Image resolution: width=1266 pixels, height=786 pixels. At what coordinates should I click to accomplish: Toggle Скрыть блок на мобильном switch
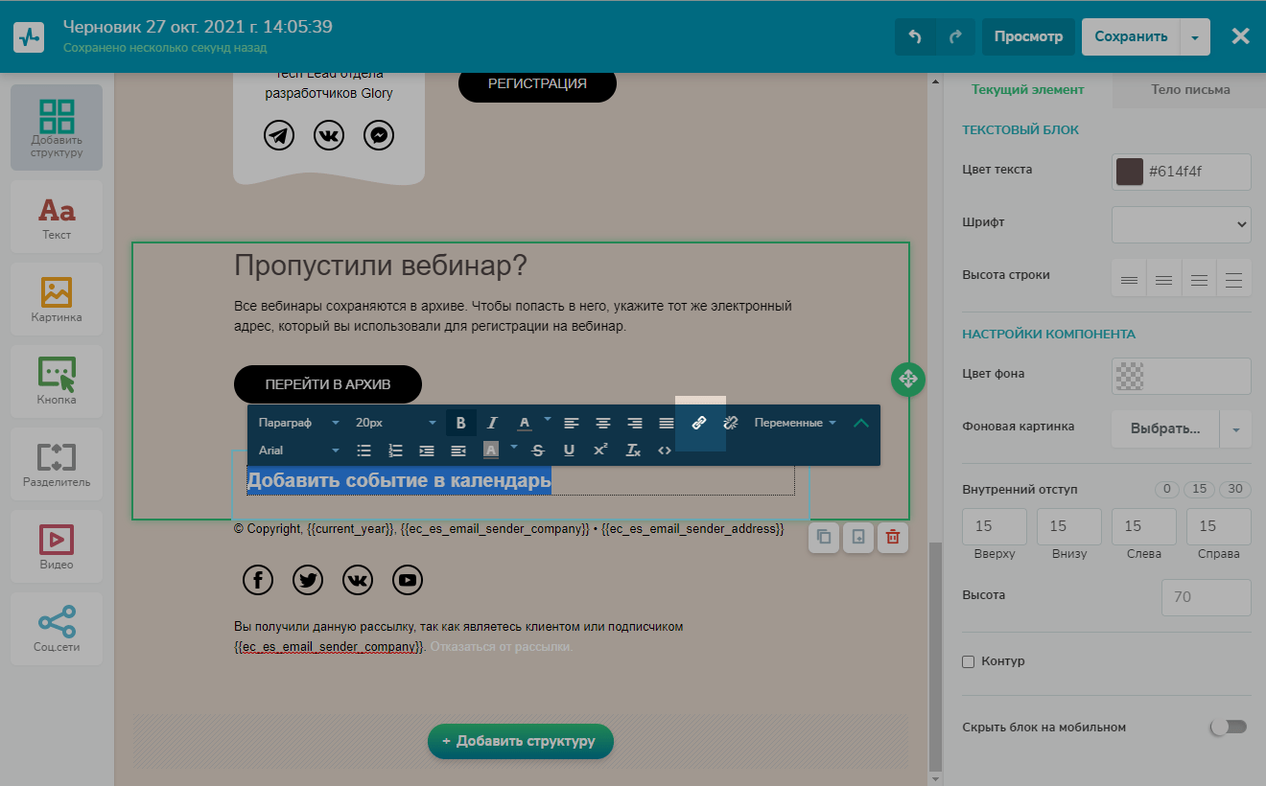[x=1229, y=728]
